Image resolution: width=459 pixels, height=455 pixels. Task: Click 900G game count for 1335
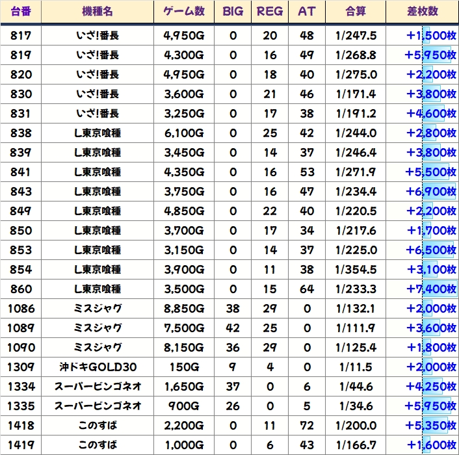(x=184, y=406)
